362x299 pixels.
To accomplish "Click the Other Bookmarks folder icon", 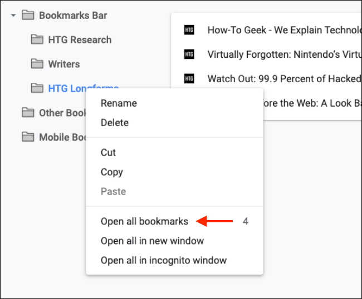I will point(28,113).
